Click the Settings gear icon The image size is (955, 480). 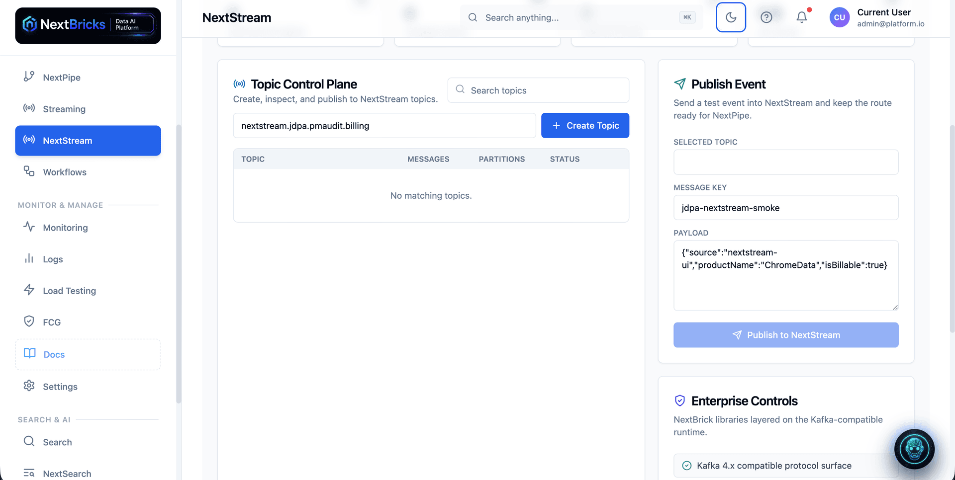click(29, 386)
